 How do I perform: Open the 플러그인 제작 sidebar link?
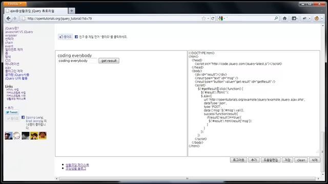pos(14,71)
